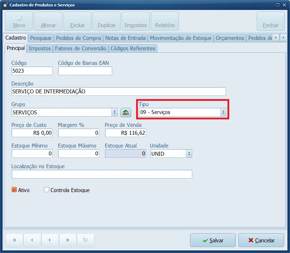
Task: Open the Tipo dropdown
Action: [223, 112]
